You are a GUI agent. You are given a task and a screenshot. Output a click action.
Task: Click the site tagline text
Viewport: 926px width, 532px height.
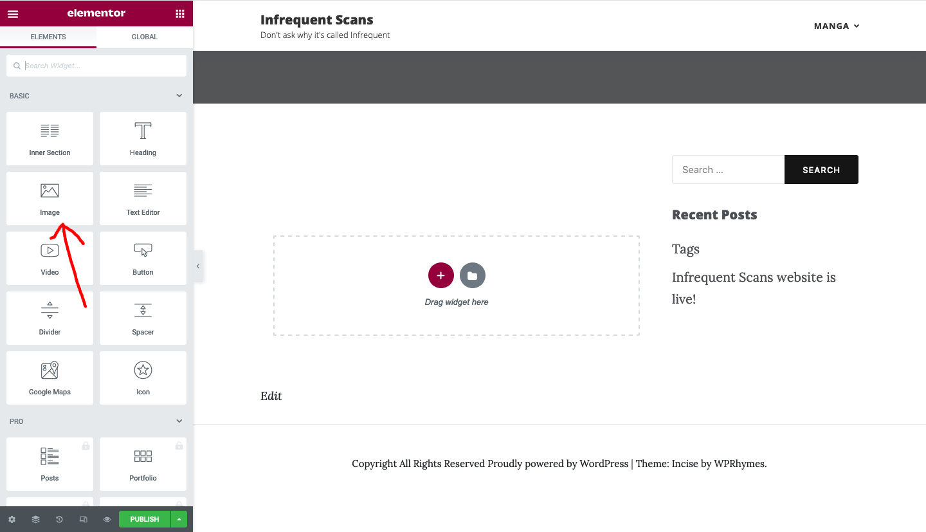coord(325,35)
